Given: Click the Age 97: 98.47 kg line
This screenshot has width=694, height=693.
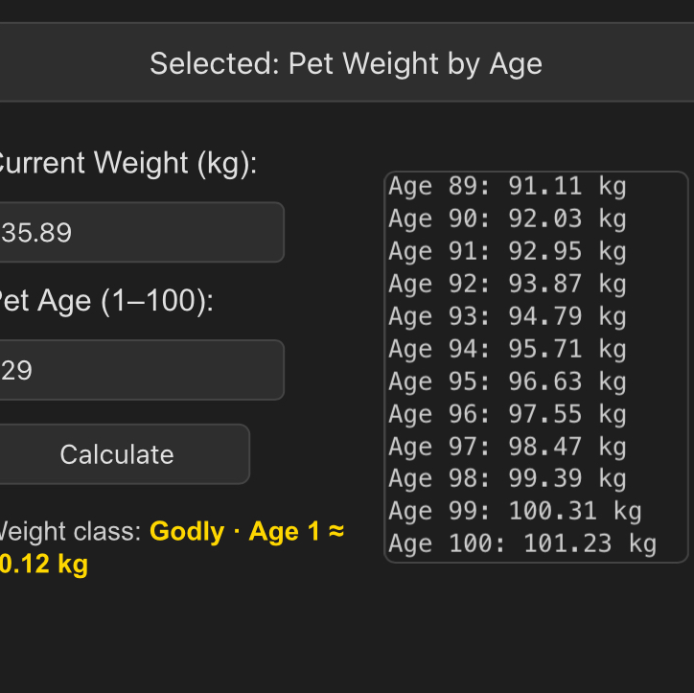Looking at the screenshot, I should point(507,447).
